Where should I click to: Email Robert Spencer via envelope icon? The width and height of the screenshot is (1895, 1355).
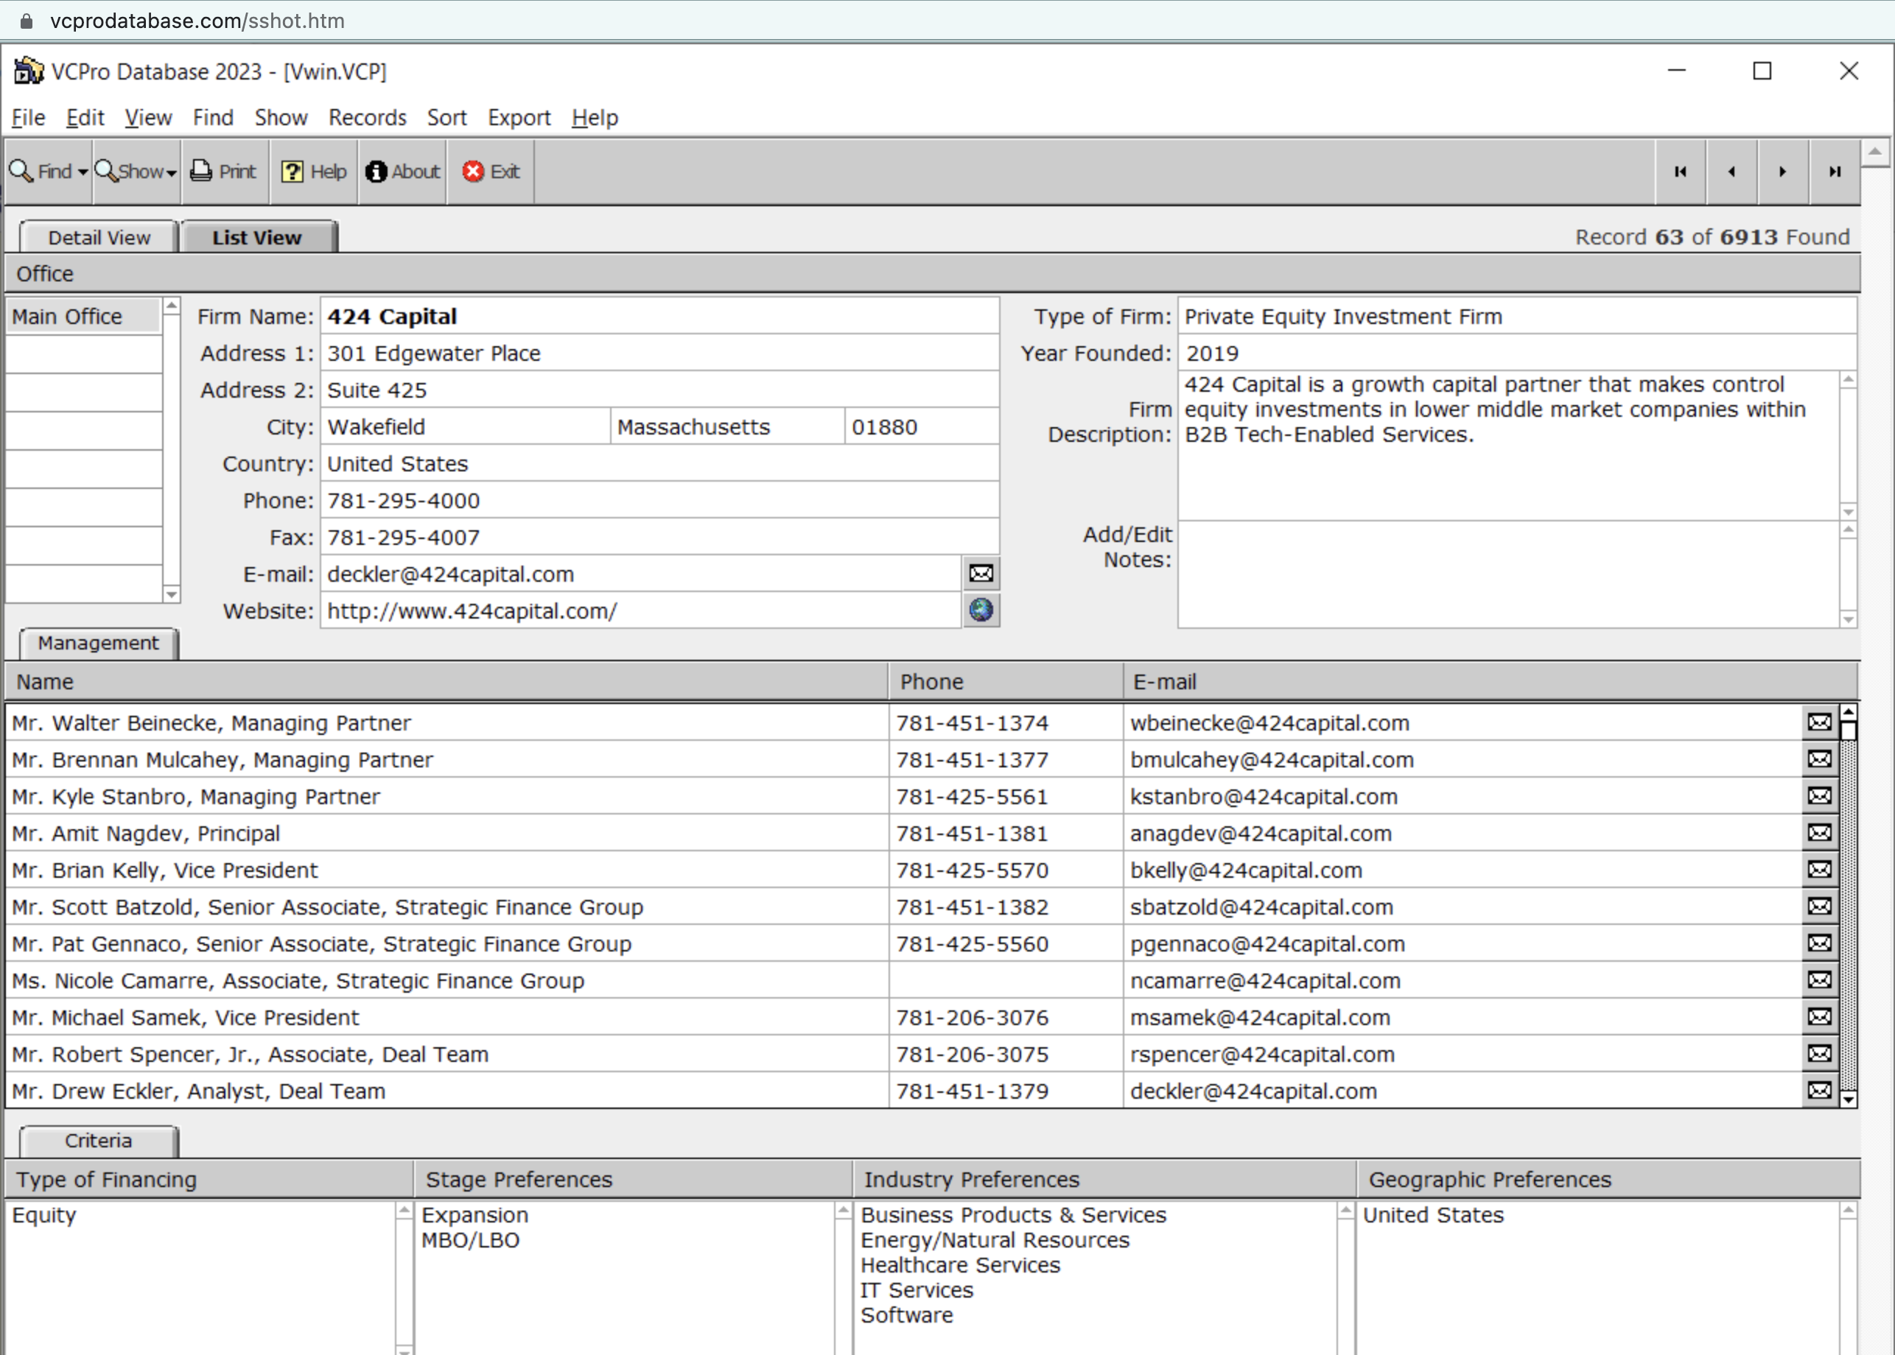pyautogui.click(x=1819, y=1052)
